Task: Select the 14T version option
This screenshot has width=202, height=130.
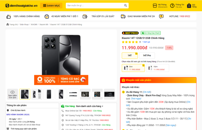Action: (x=130, y=55)
